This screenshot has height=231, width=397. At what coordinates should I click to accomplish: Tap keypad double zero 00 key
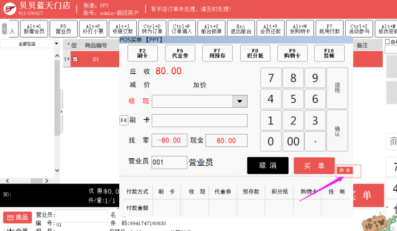pyautogui.click(x=293, y=141)
